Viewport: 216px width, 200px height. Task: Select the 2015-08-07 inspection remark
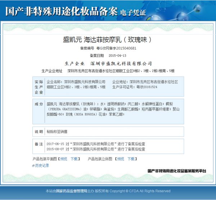pyautogui.click(x=96, y=149)
